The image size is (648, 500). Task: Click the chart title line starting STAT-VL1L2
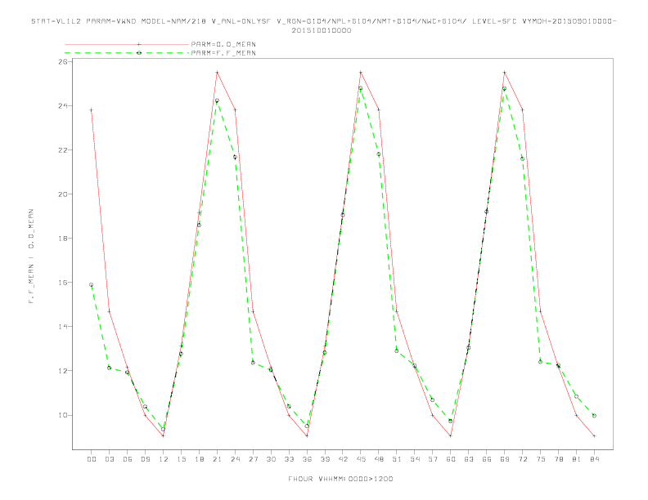click(323, 21)
